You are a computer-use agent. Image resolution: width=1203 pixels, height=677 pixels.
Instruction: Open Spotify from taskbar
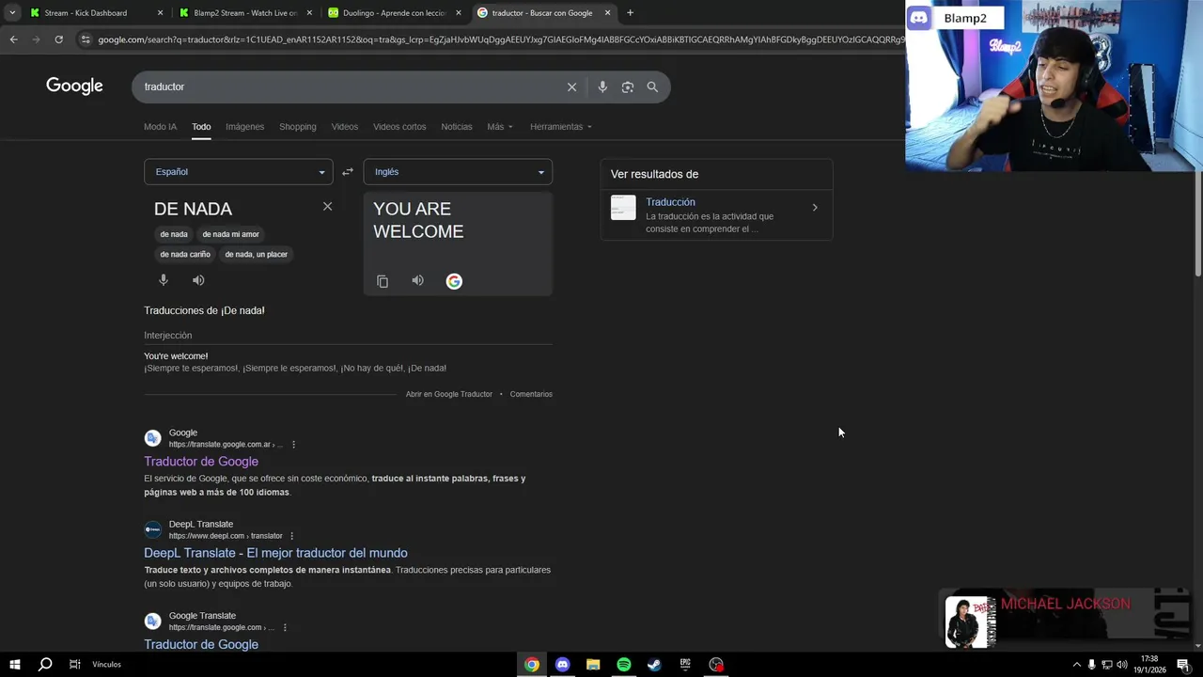point(624,665)
